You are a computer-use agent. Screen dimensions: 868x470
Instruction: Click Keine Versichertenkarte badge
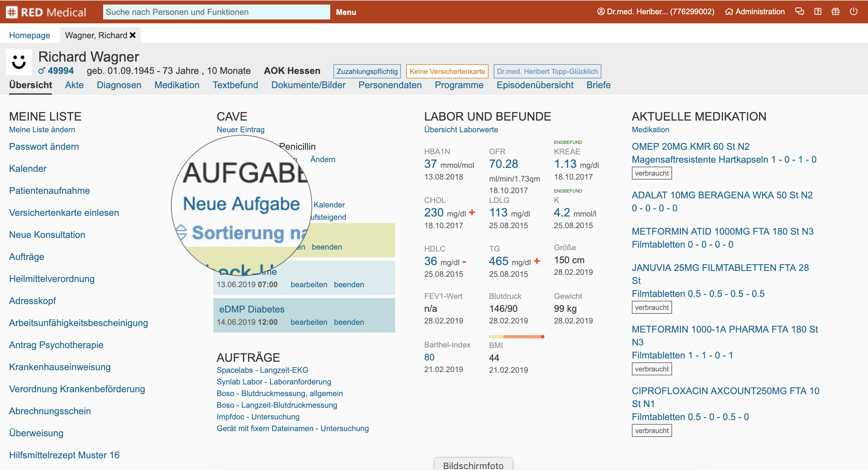pyautogui.click(x=447, y=71)
